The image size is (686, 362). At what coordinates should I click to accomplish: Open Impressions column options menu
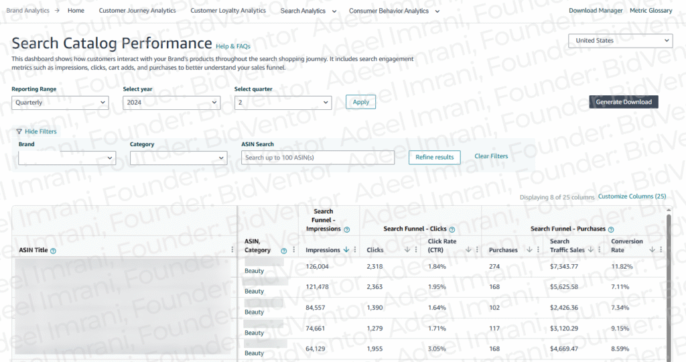coord(355,249)
